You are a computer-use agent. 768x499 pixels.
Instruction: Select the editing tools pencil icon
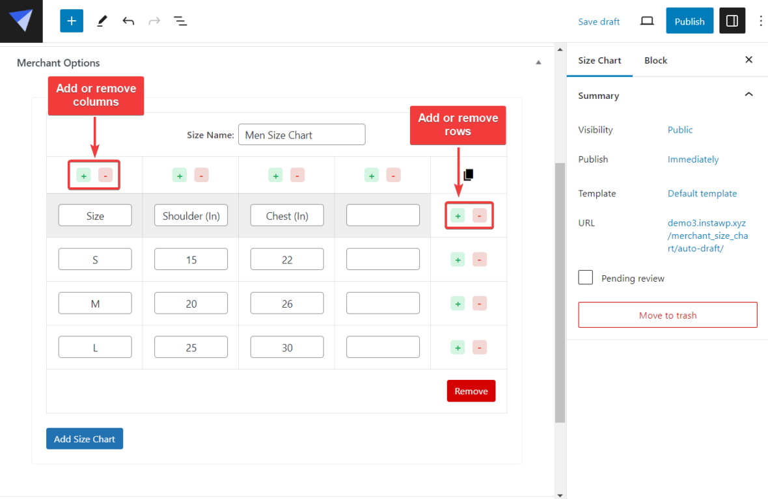tap(102, 20)
